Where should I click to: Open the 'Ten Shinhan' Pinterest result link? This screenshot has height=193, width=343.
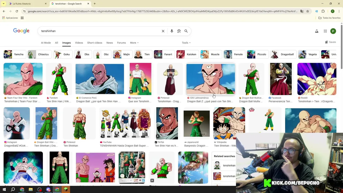pyautogui.click(x=71, y=146)
